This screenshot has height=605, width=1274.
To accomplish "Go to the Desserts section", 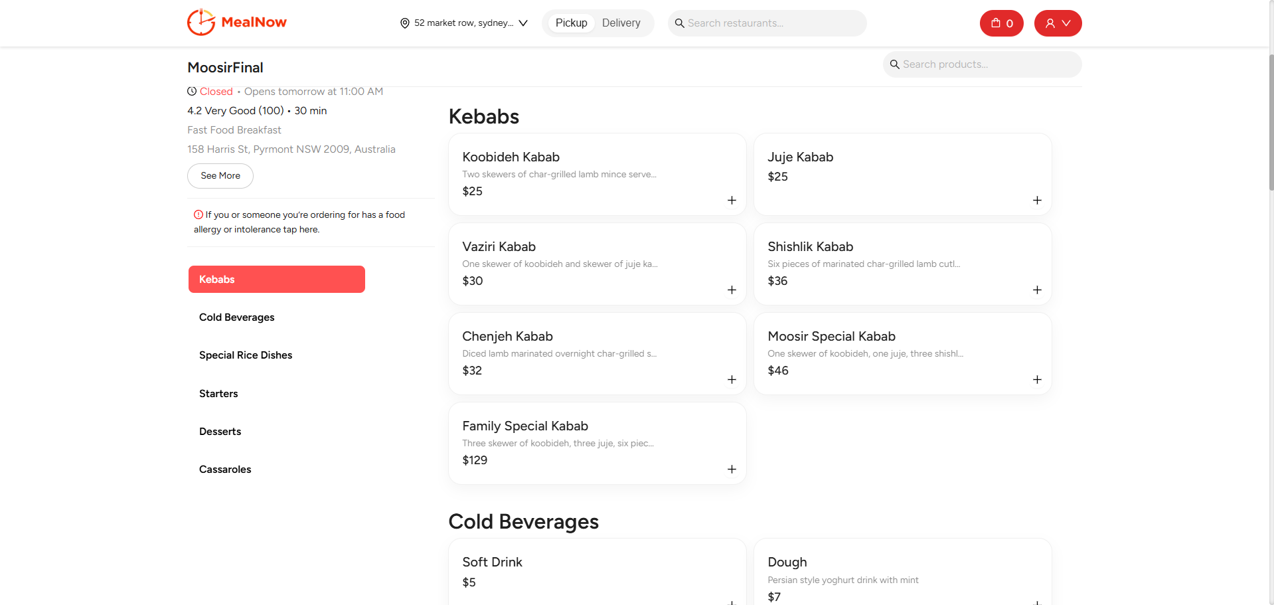I will tap(220, 431).
